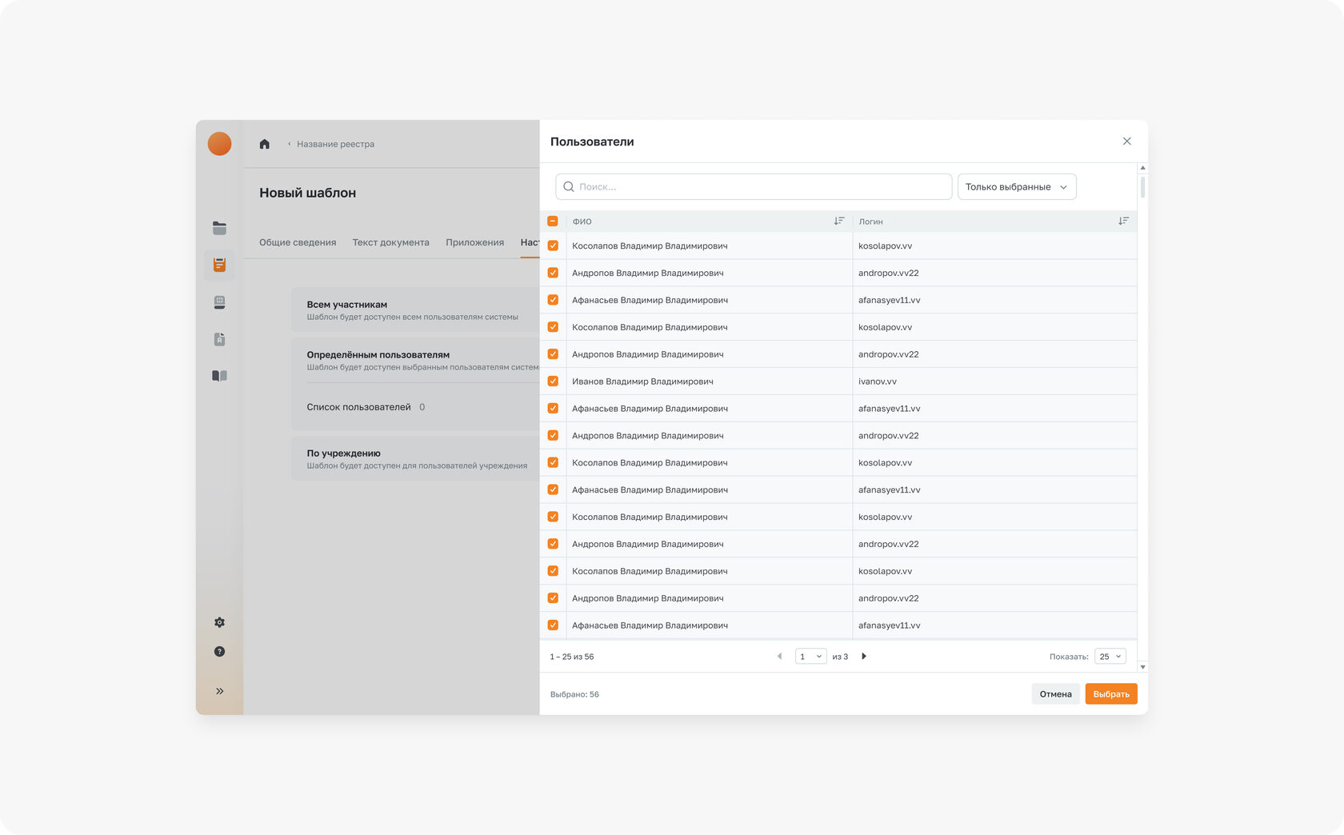Switch to Текст документа tab

(x=390, y=242)
